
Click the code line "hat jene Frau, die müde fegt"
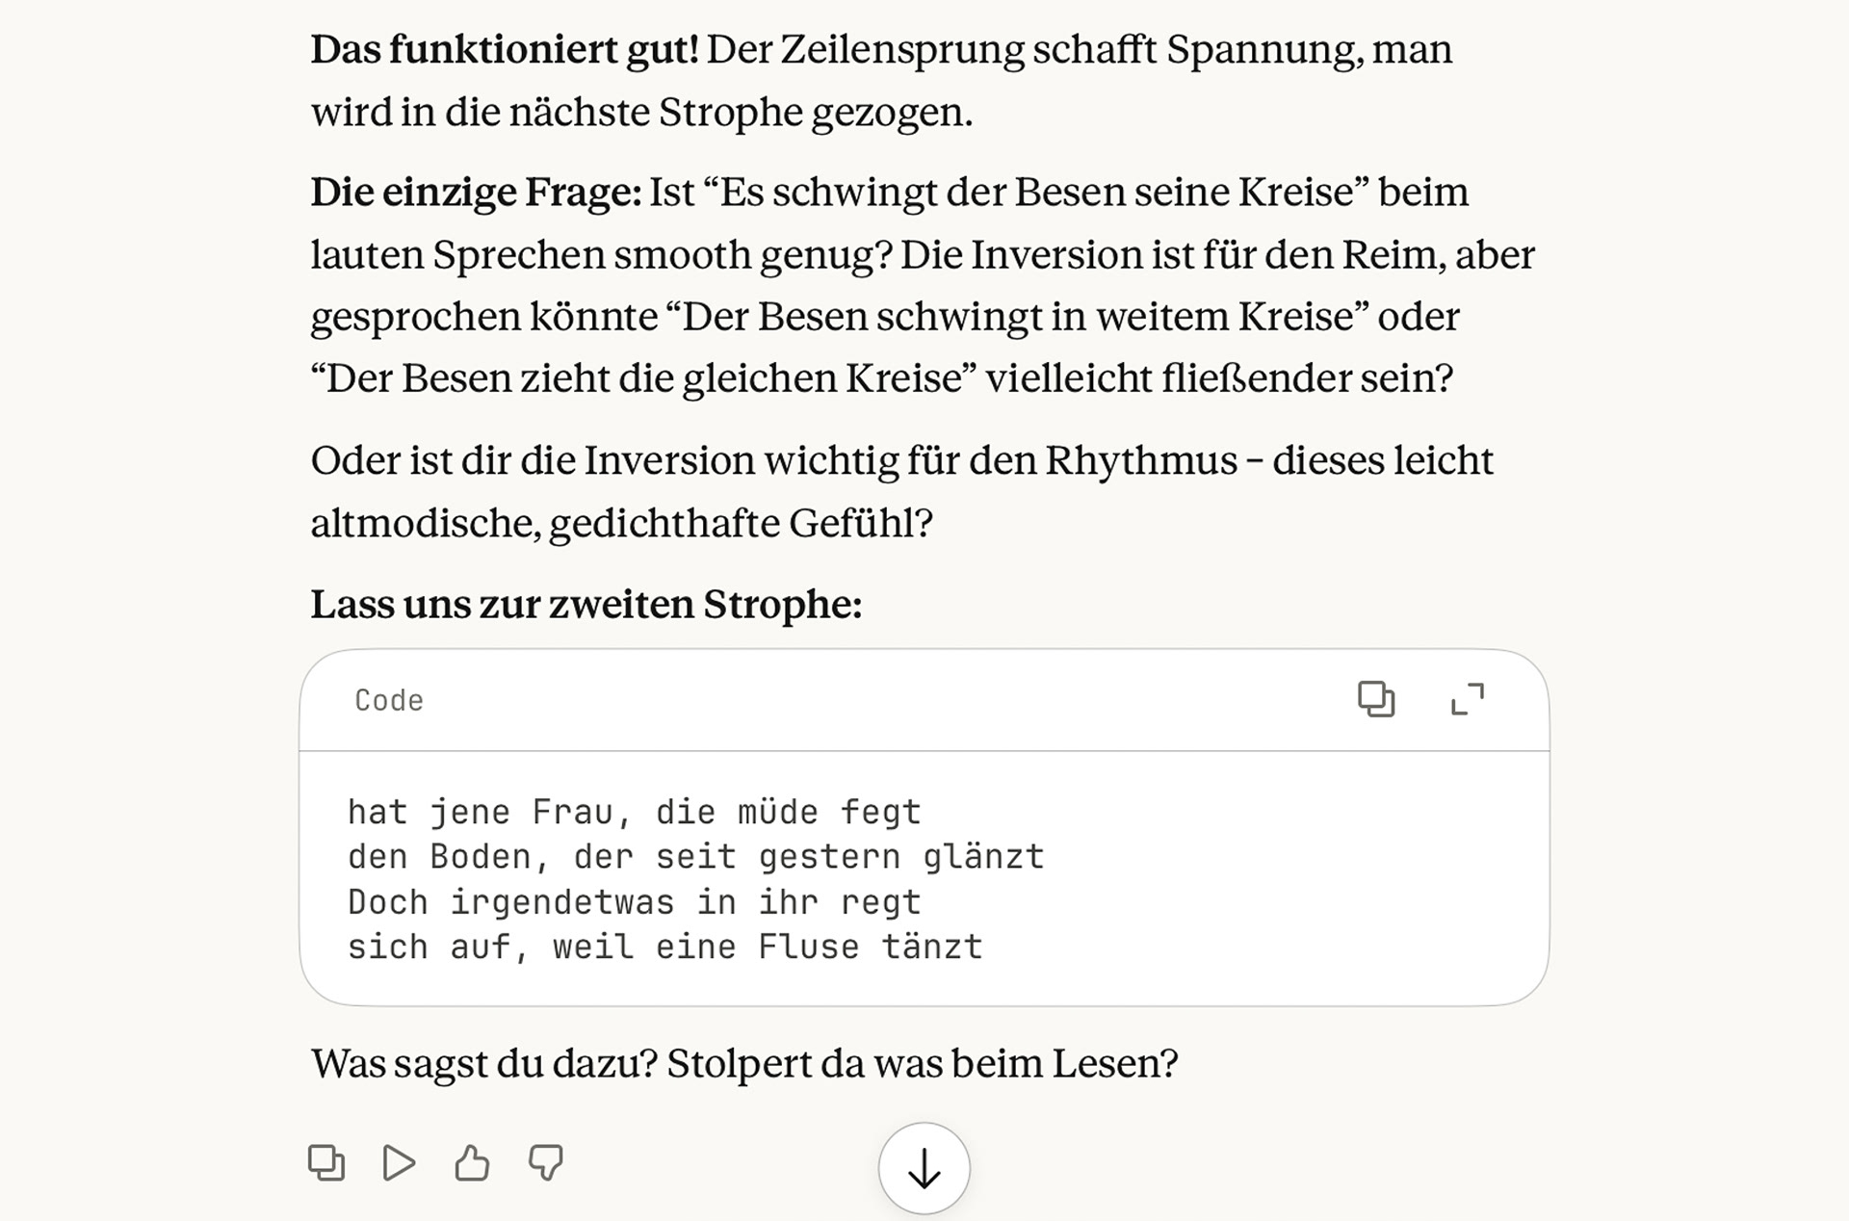[x=634, y=812]
